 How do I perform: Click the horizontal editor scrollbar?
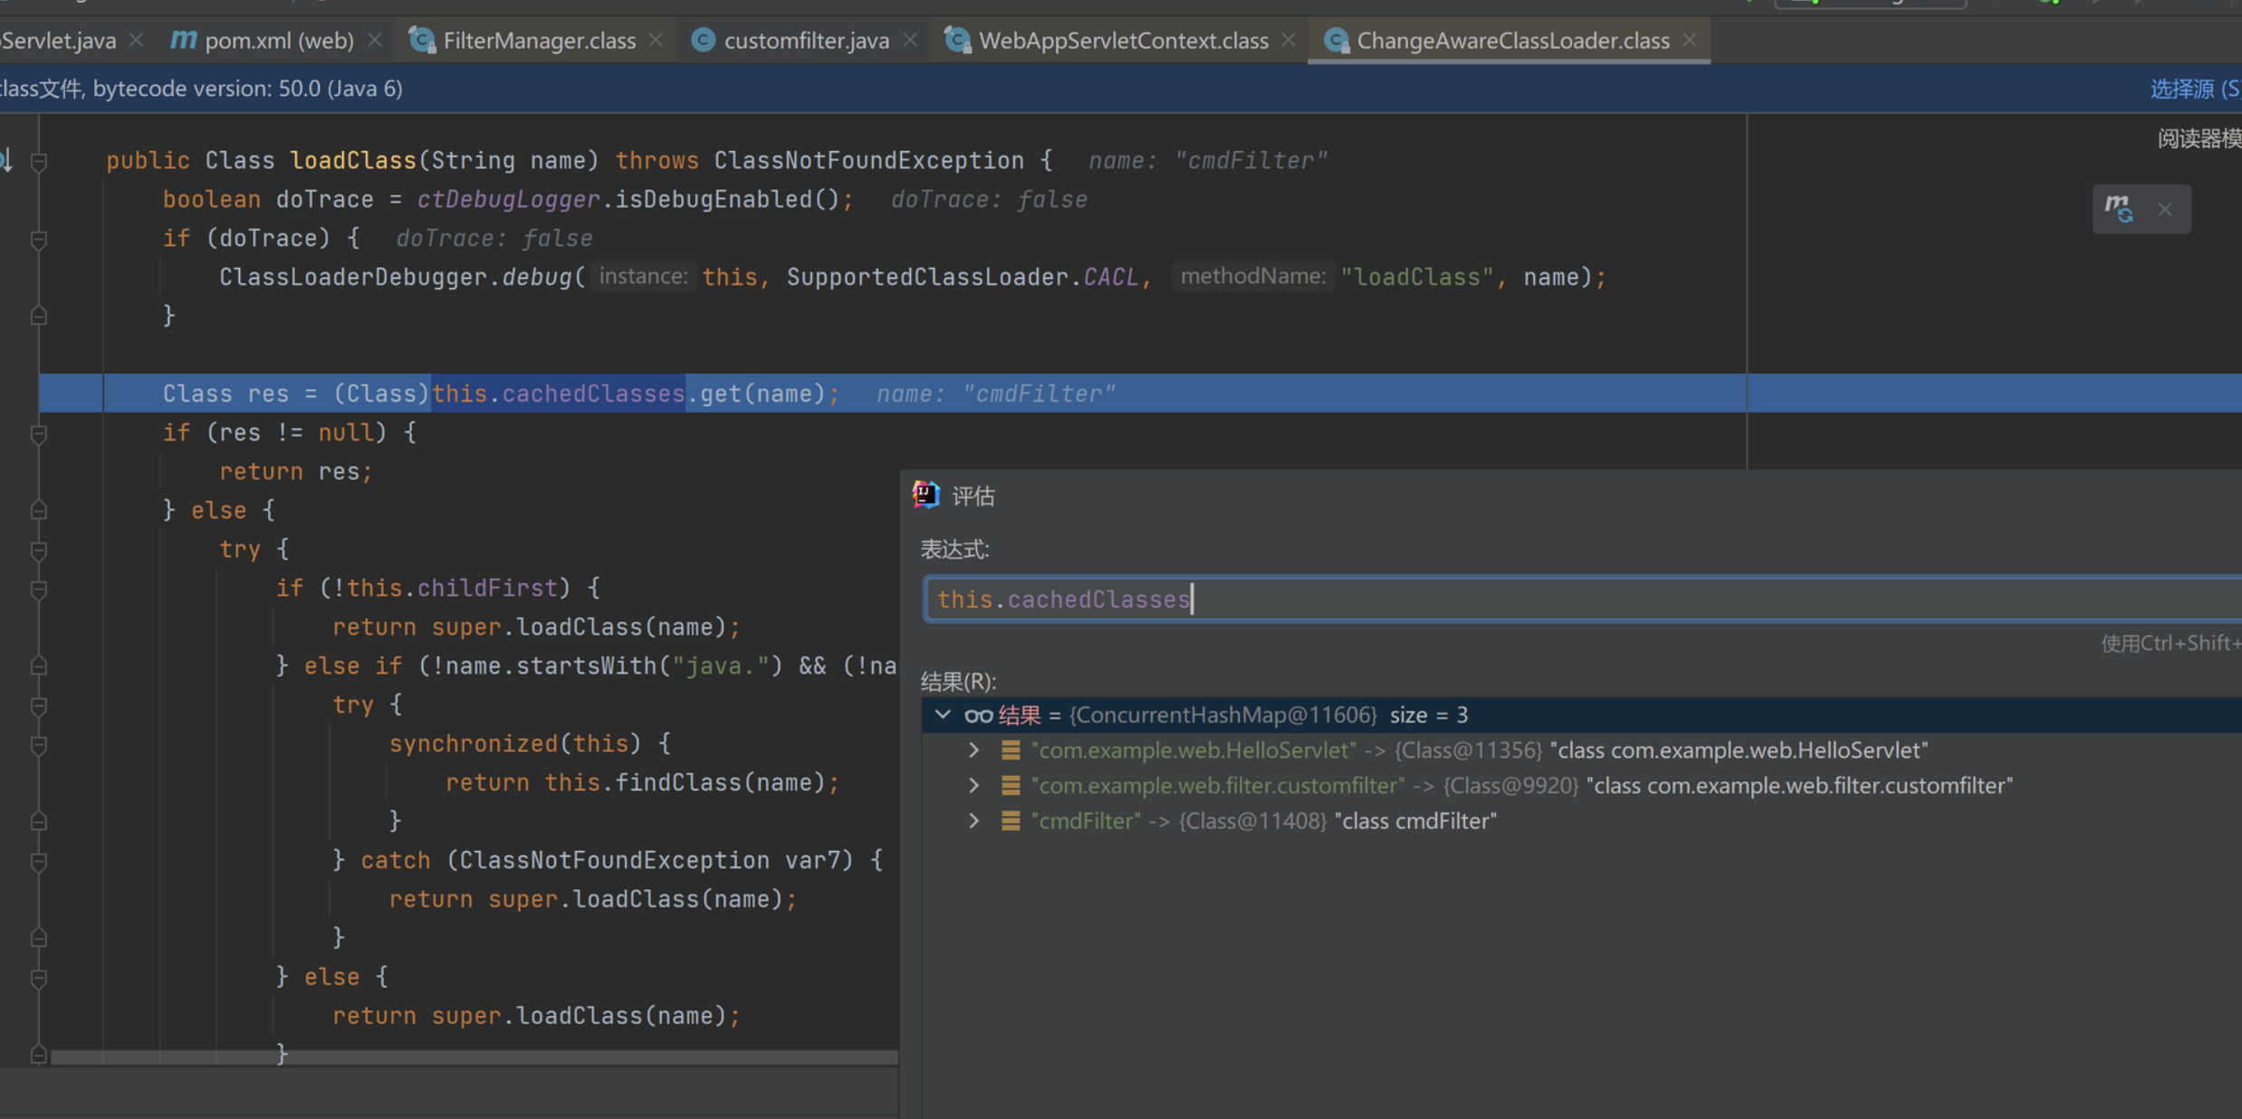471,1057
